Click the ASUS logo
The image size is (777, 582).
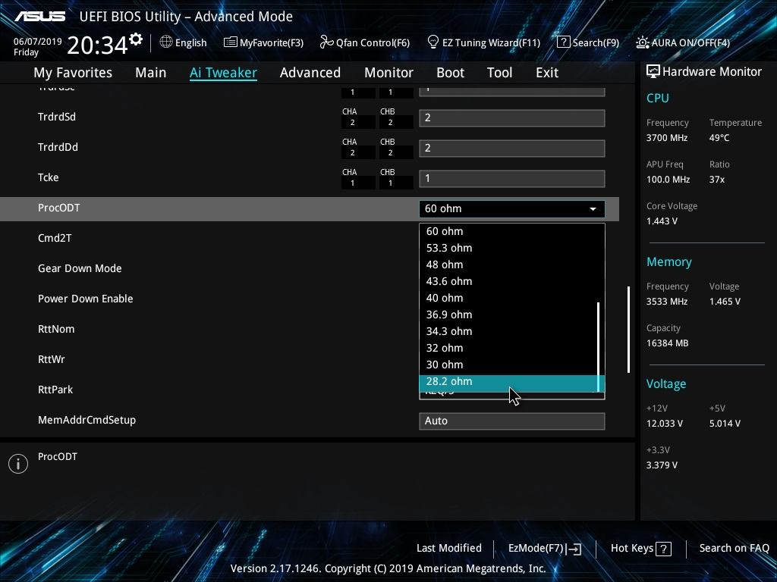pyautogui.click(x=39, y=17)
